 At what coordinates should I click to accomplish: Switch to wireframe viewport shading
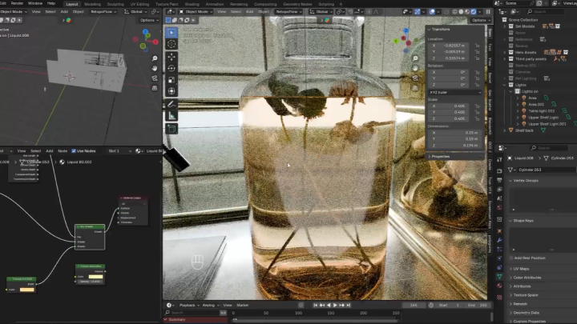click(455, 12)
